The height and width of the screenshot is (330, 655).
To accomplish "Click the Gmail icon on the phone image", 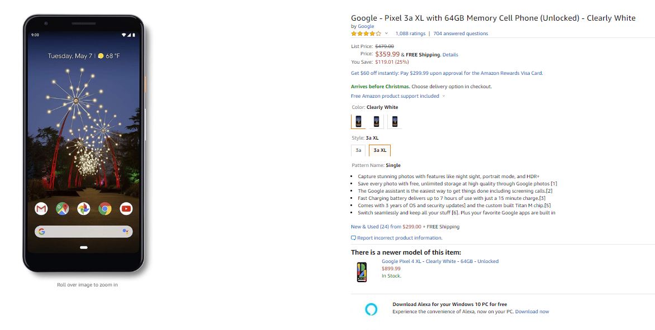I will pos(41,209).
